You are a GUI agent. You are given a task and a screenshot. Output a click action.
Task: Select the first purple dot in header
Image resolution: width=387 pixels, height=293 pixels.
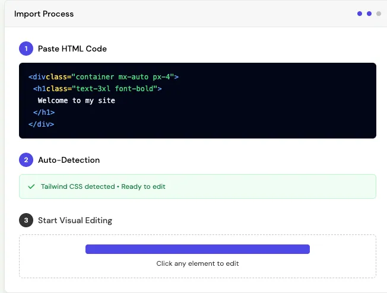(360, 14)
